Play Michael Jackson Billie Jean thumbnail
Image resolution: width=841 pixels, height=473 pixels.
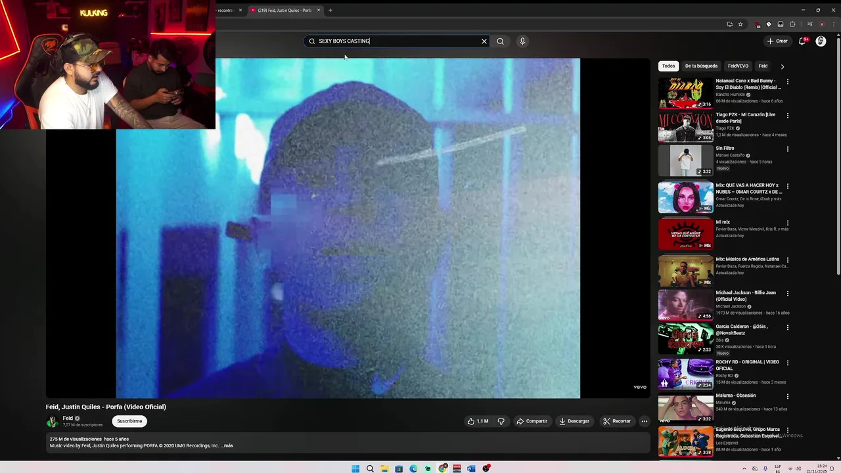685,305
